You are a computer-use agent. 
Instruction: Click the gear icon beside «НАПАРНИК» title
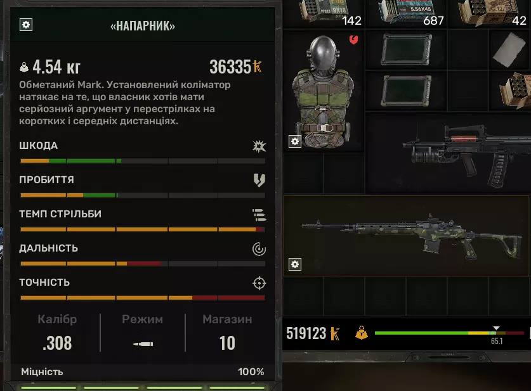click(26, 25)
